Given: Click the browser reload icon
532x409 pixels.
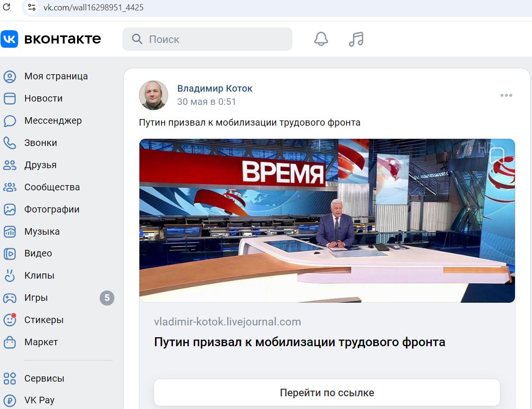Looking at the screenshot, I should (x=7, y=7).
